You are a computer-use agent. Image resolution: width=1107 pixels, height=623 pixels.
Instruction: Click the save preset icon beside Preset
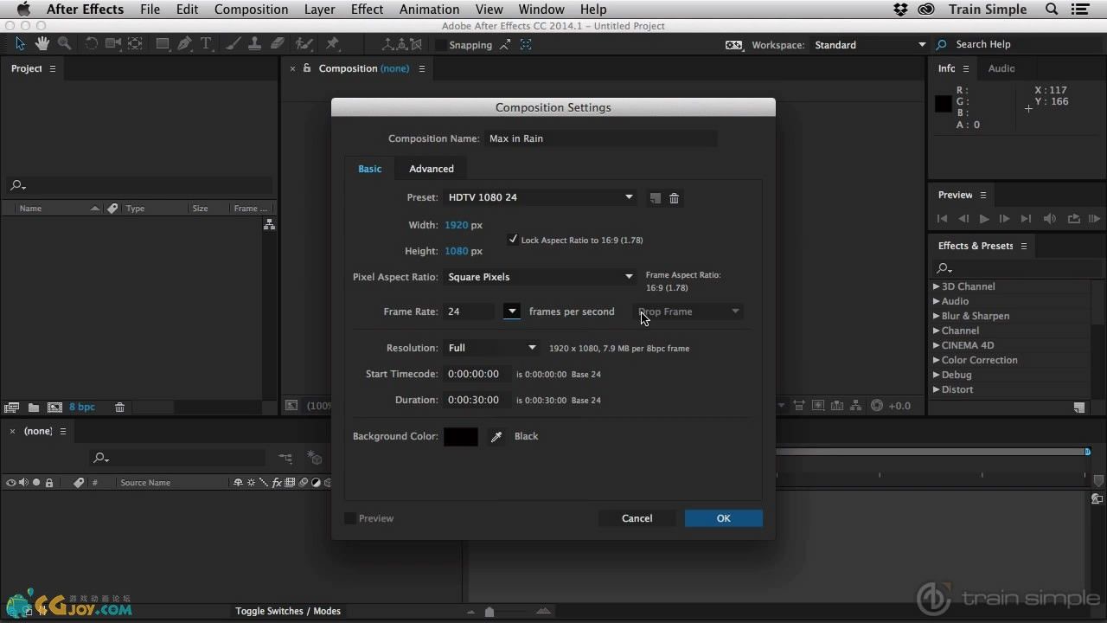[656, 198]
